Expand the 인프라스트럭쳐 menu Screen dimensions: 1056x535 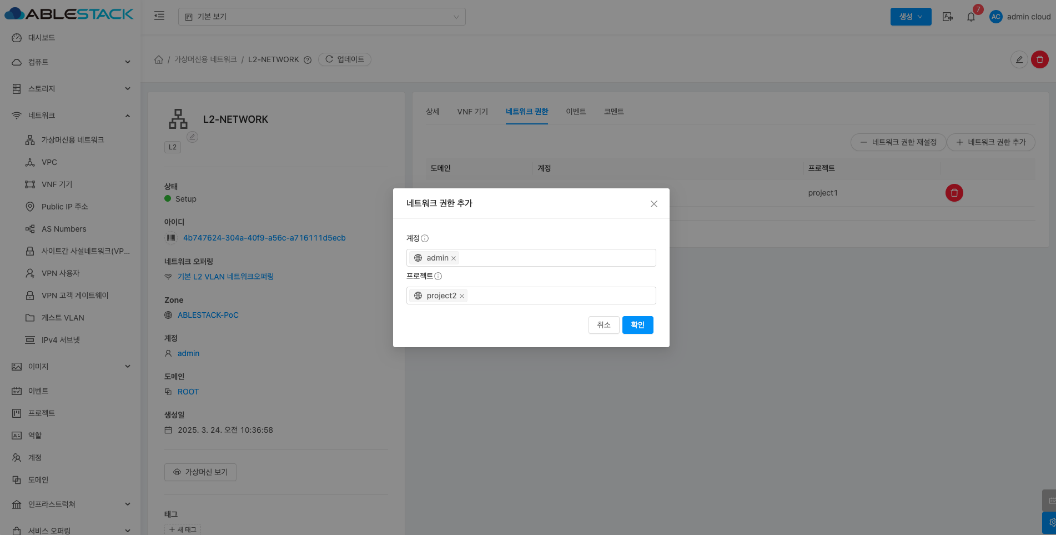(70, 504)
